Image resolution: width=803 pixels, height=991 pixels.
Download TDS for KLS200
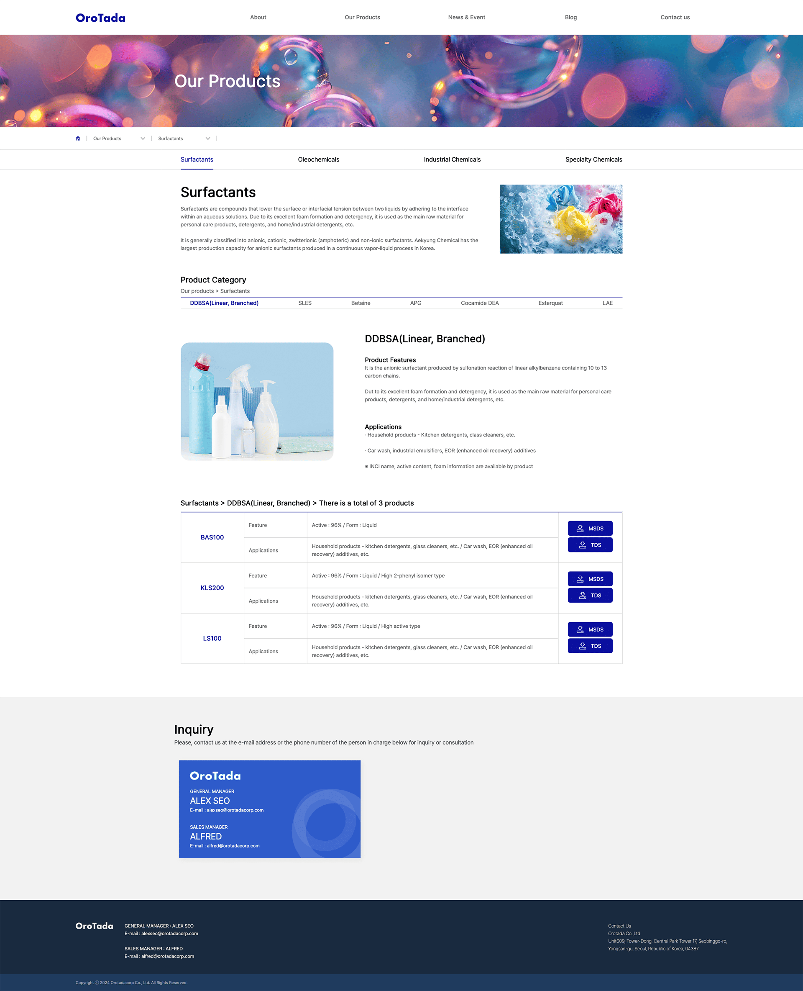pos(590,595)
